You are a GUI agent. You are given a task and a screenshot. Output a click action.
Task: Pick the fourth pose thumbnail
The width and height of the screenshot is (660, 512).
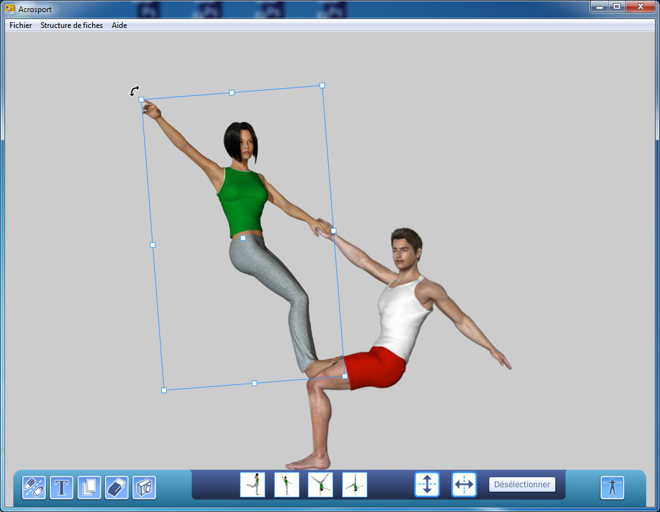355,485
